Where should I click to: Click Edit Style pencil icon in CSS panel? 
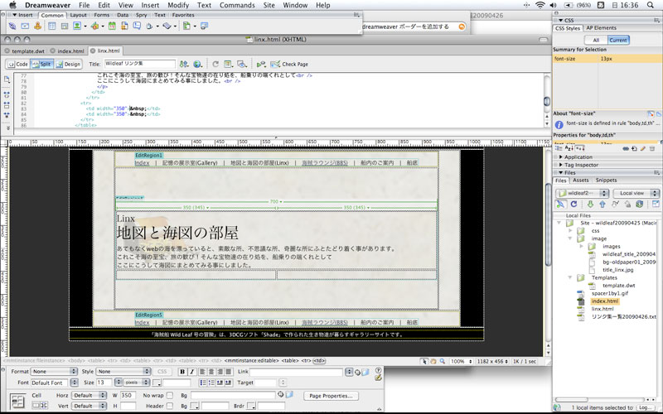[643, 148]
